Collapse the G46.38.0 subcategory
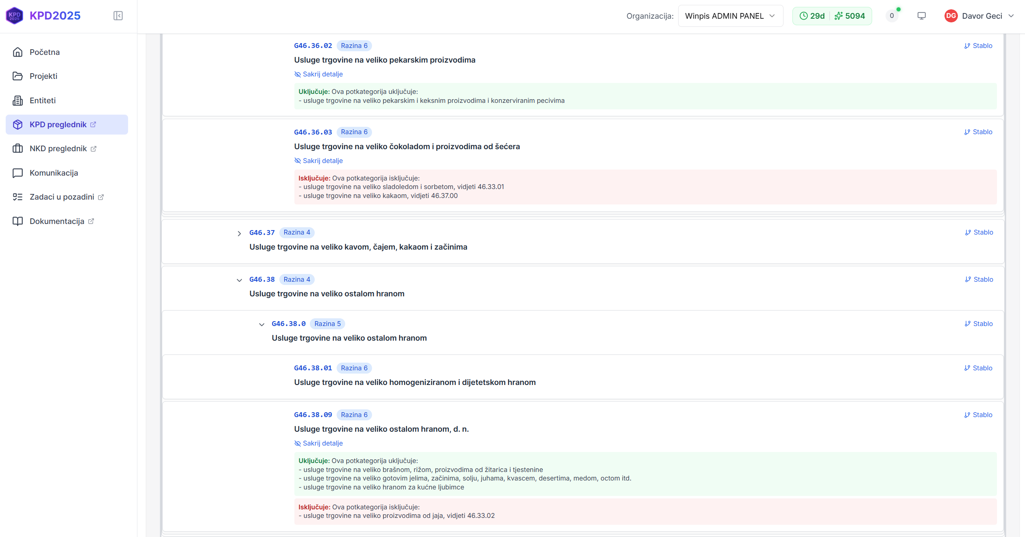This screenshot has width=1025, height=537. pos(261,324)
